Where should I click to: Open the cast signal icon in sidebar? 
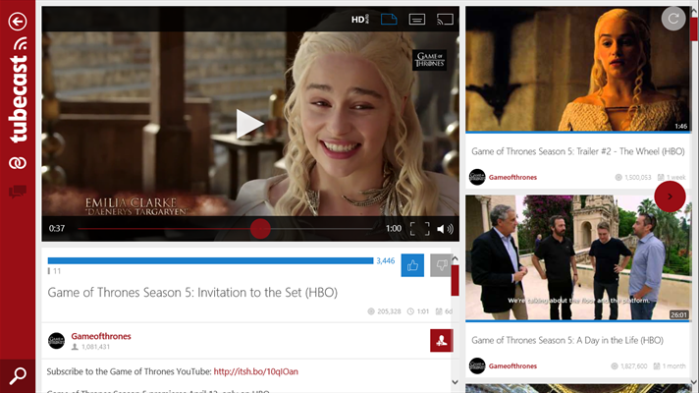(21, 43)
